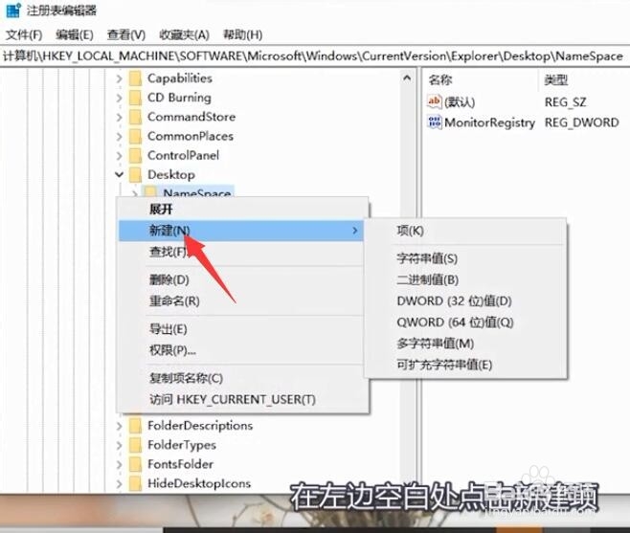Create a new 项(K) from the submenu
This screenshot has width=630, height=533.
pos(465,231)
